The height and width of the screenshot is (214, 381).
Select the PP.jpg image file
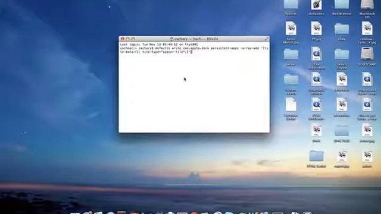coord(316,29)
